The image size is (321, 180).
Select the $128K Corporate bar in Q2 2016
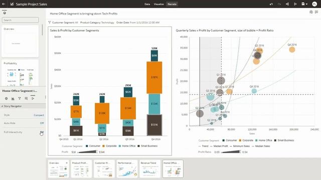pyautogui.click(x=102, y=113)
